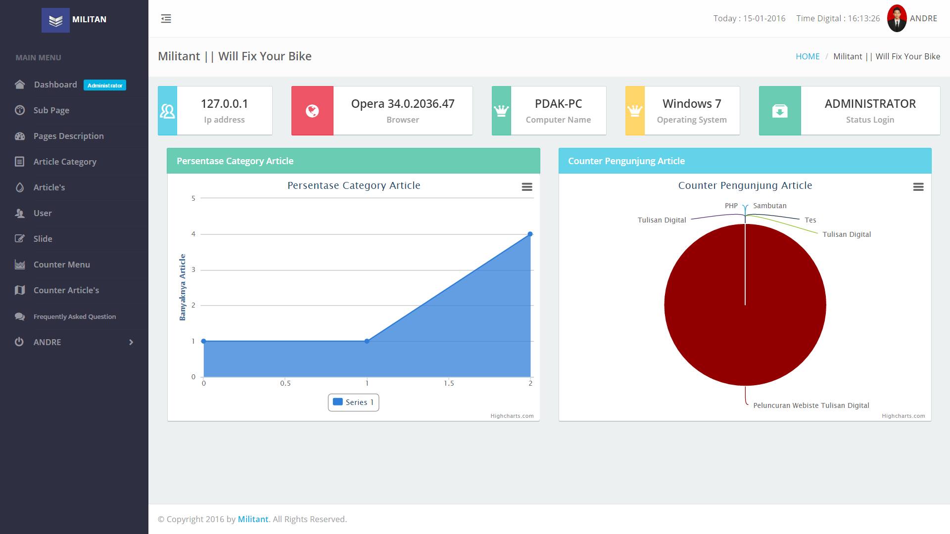Click the HOME breadcrumb link

pyautogui.click(x=807, y=56)
